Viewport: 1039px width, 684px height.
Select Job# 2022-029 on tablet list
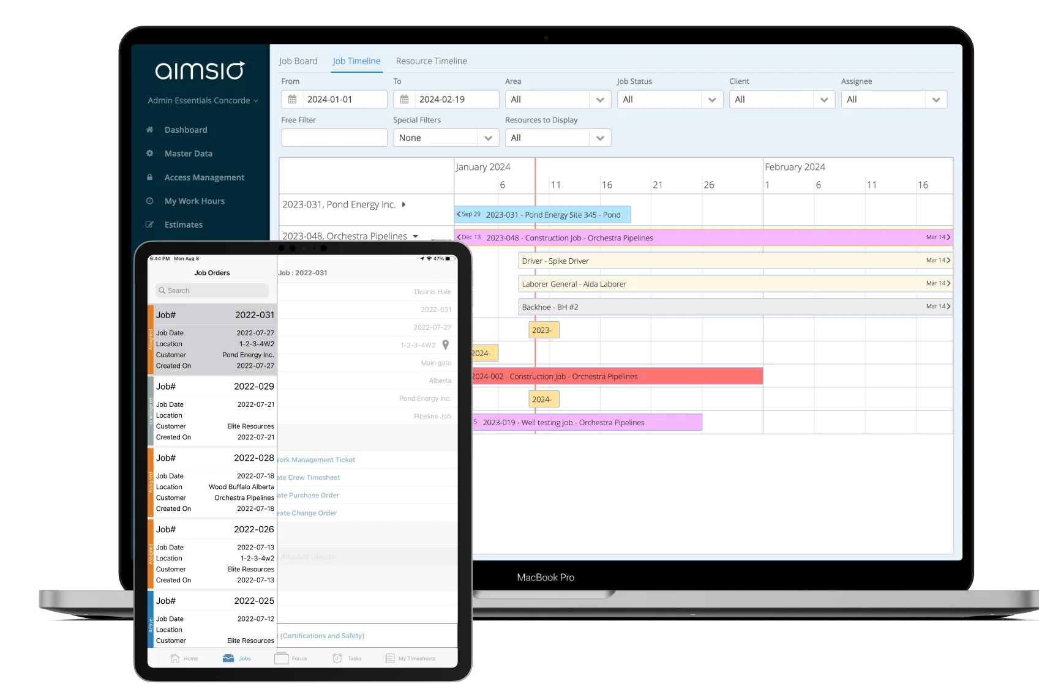pyautogui.click(x=212, y=411)
